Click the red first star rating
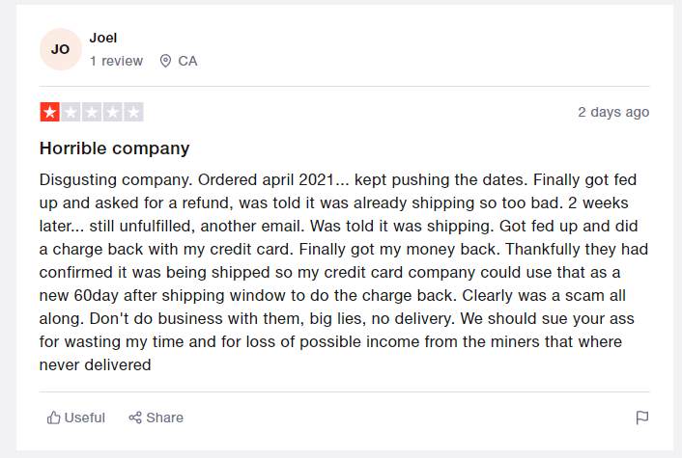 pos(49,112)
